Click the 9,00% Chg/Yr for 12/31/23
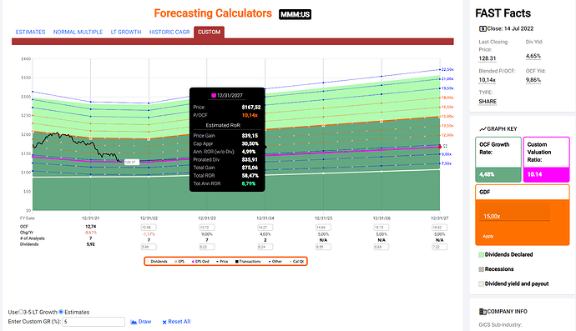This screenshot has width=576, height=331. (207, 234)
